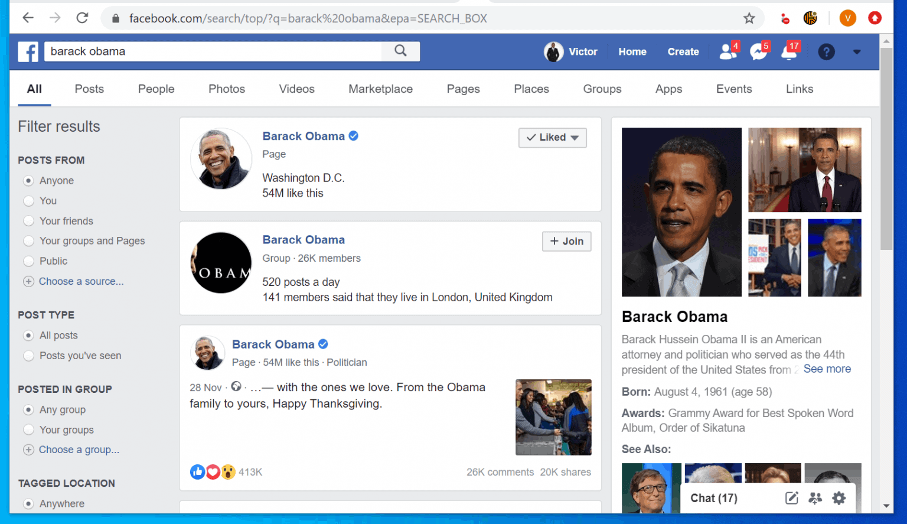Create new group chat icon in chat bar

pyautogui.click(x=815, y=498)
